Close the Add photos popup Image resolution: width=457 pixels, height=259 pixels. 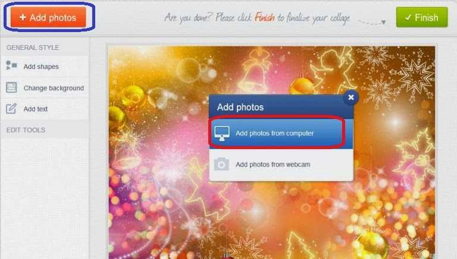pyautogui.click(x=351, y=97)
